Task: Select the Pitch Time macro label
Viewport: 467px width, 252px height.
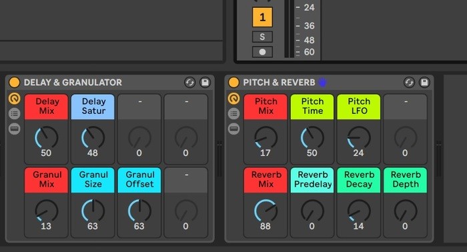Action: tap(312, 107)
